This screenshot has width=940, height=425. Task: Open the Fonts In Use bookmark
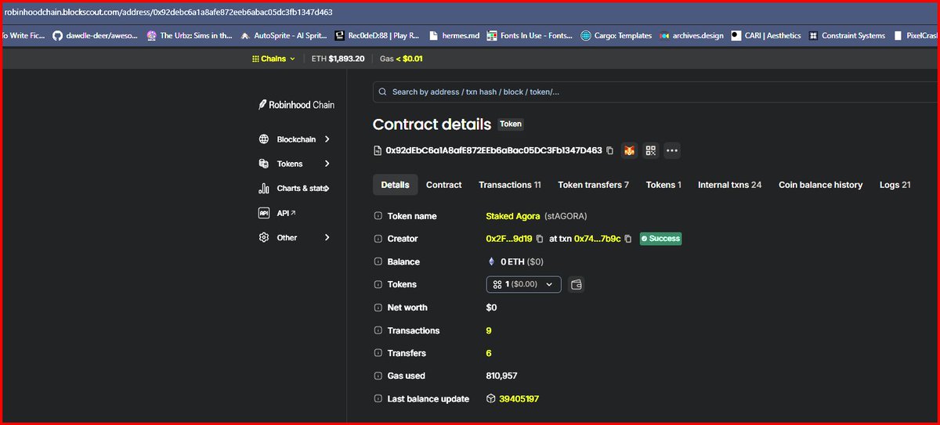(x=530, y=35)
